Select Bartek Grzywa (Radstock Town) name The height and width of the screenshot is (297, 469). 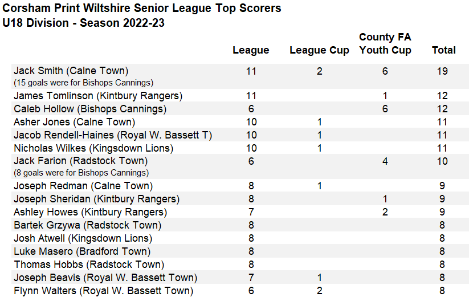pos(87,225)
